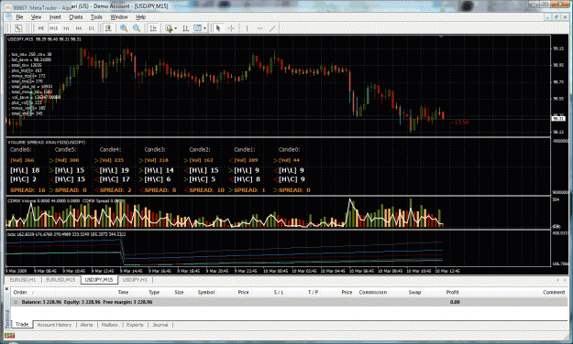
Task: Click the Symbol column header
Action: pos(206,292)
